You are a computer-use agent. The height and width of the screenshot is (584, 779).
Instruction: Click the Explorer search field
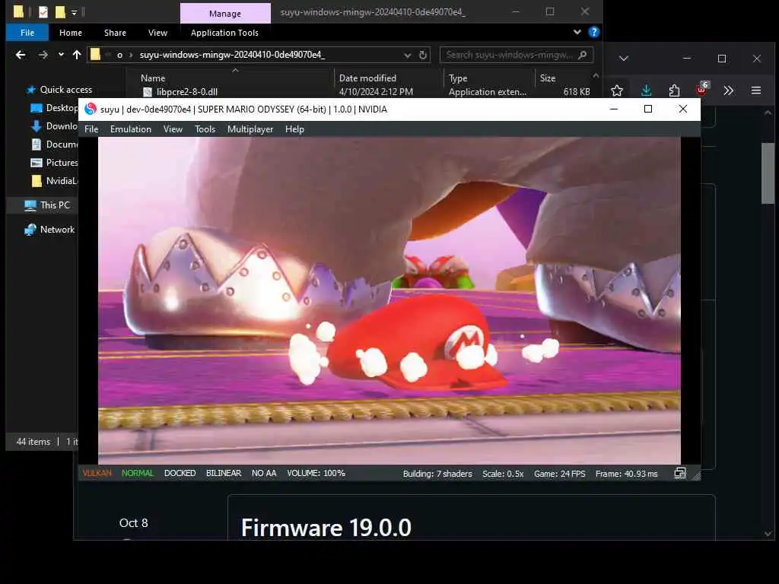(517, 55)
